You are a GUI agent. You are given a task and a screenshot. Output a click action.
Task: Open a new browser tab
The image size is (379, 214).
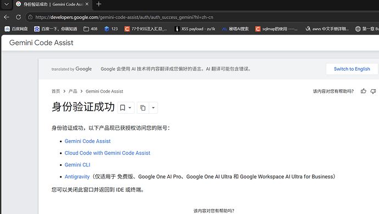99,4
